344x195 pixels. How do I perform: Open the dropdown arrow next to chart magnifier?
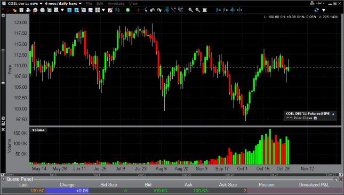click(62, 10)
